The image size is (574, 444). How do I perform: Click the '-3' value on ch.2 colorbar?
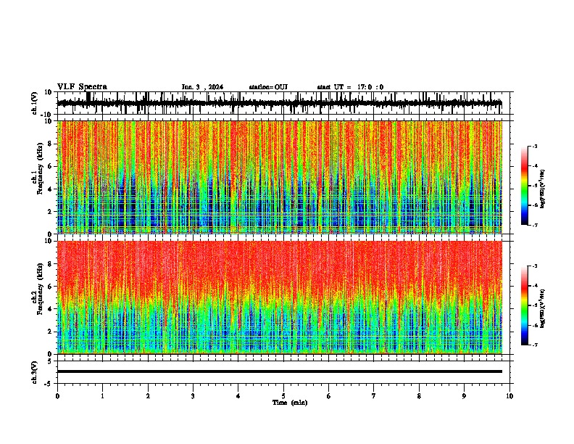[535, 266]
